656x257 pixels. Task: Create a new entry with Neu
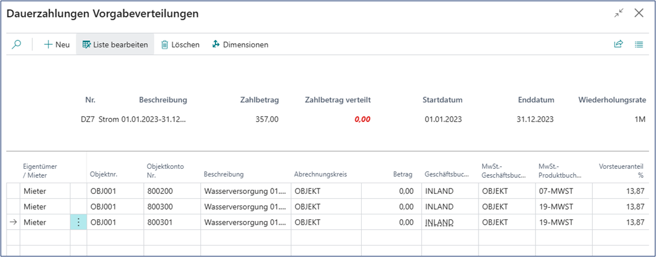pyautogui.click(x=57, y=44)
